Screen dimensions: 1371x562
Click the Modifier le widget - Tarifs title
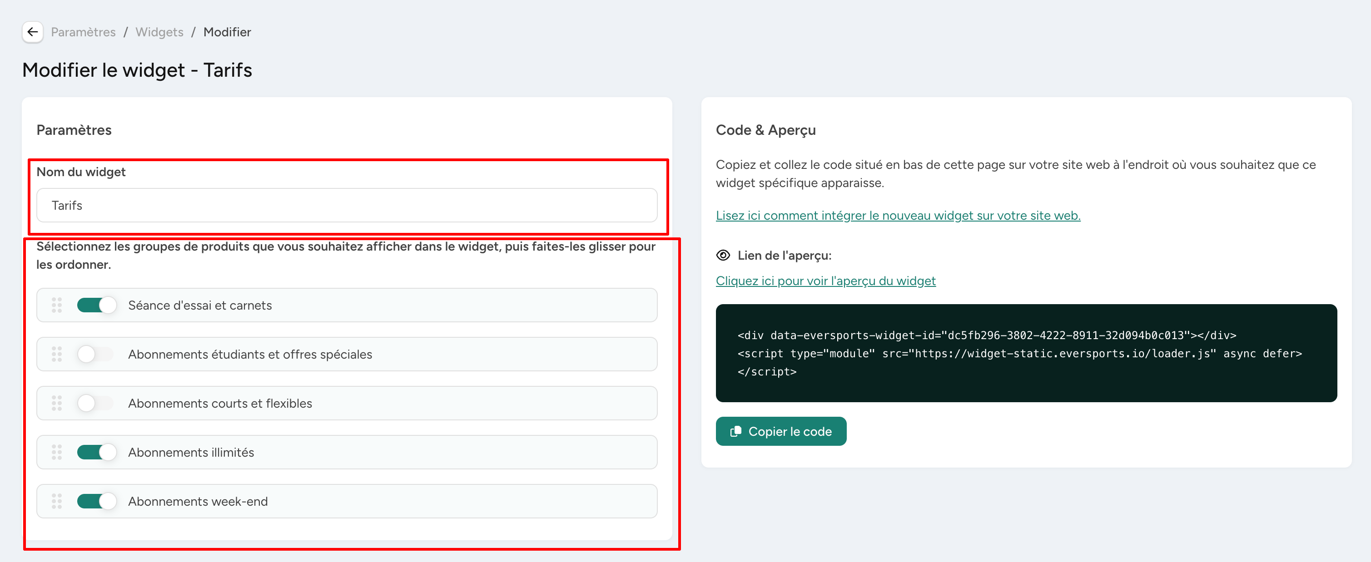click(x=137, y=69)
